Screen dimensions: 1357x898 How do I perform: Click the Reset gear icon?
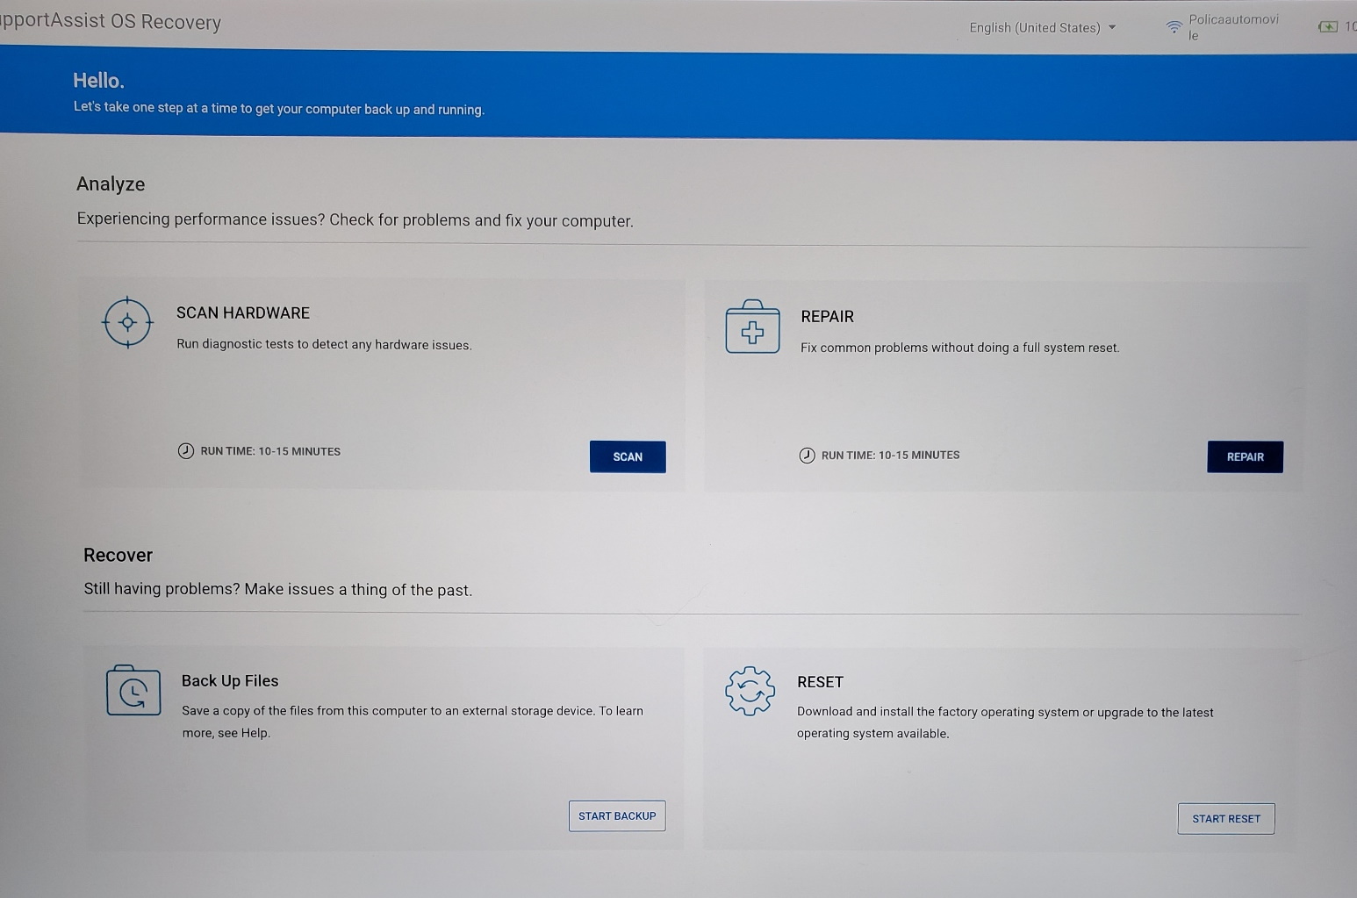pos(750,691)
